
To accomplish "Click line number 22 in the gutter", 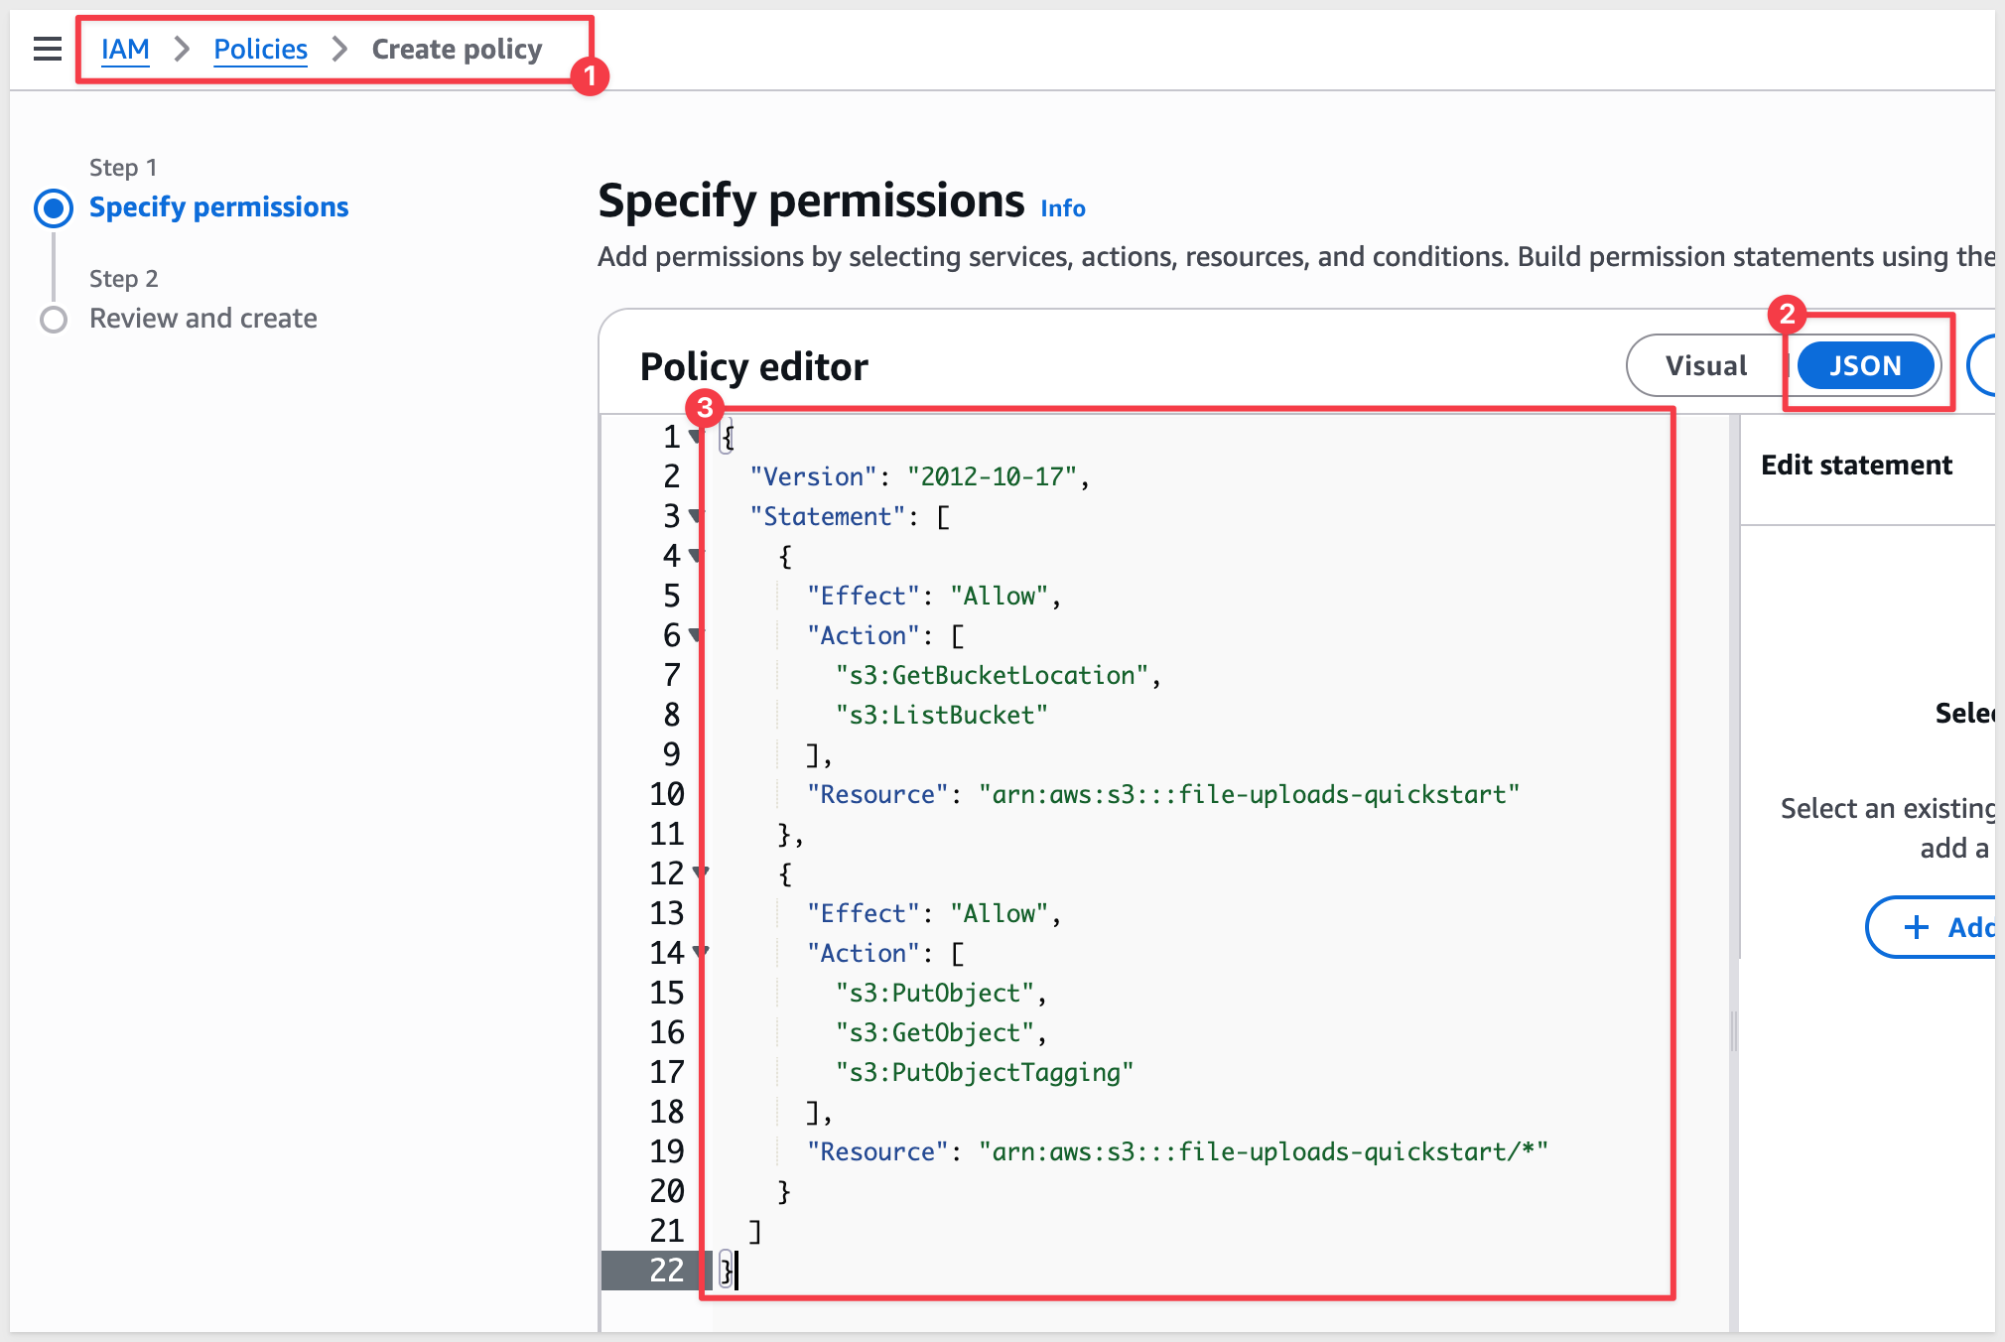I will 666,1271.
